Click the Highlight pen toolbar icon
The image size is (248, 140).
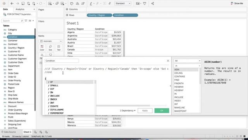[91, 3]
